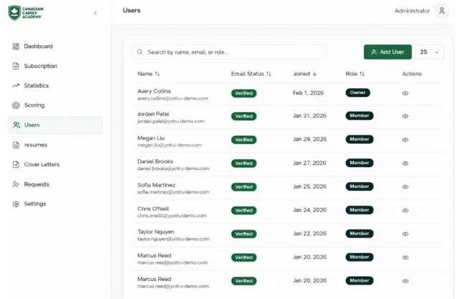View Chris O'Neill's details with eye icon

(405, 211)
